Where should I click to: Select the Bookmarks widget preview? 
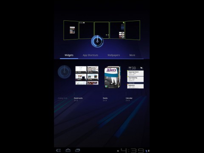coord(87,76)
